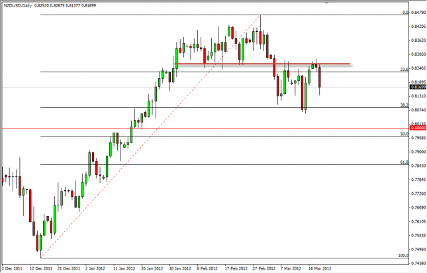Click price axis value 0.74380
The image size is (427, 273).
(x=418, y=263)
